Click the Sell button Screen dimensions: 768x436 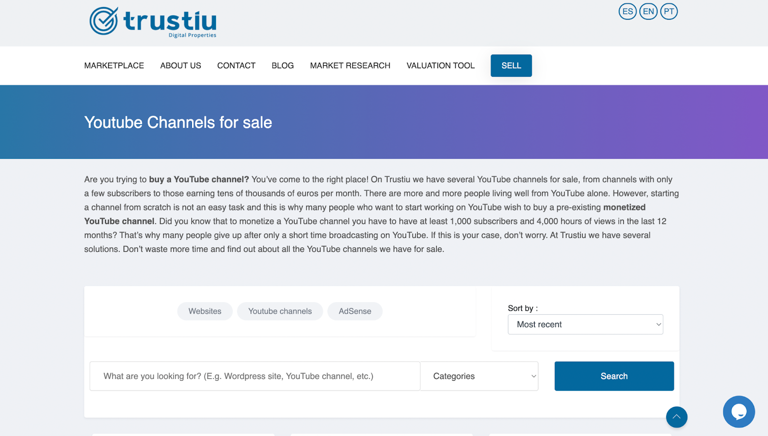point(511,66)
